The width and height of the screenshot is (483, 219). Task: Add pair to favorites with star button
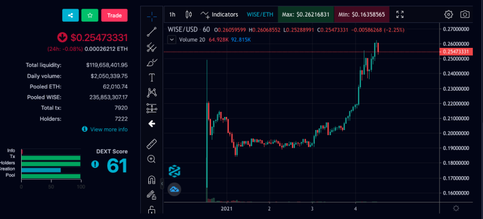(x=90, y=15)
